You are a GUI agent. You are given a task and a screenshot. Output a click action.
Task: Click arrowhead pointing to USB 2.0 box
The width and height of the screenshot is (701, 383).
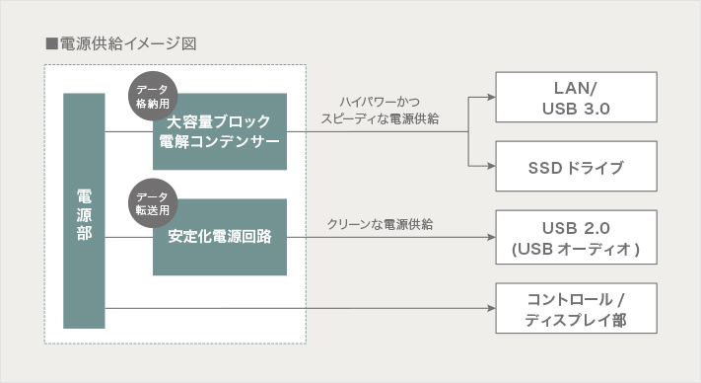(x=491, y=237)
